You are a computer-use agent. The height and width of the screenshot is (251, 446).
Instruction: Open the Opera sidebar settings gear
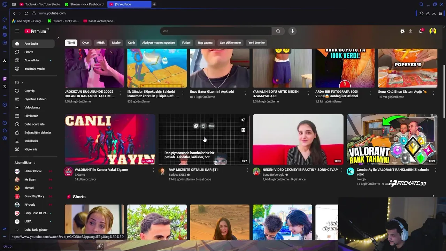pyautogui.click(x=5, y=138)
